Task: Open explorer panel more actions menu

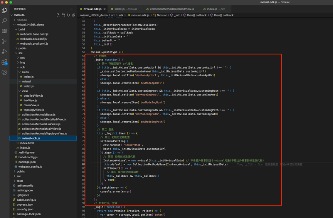Action: (72, 9)
